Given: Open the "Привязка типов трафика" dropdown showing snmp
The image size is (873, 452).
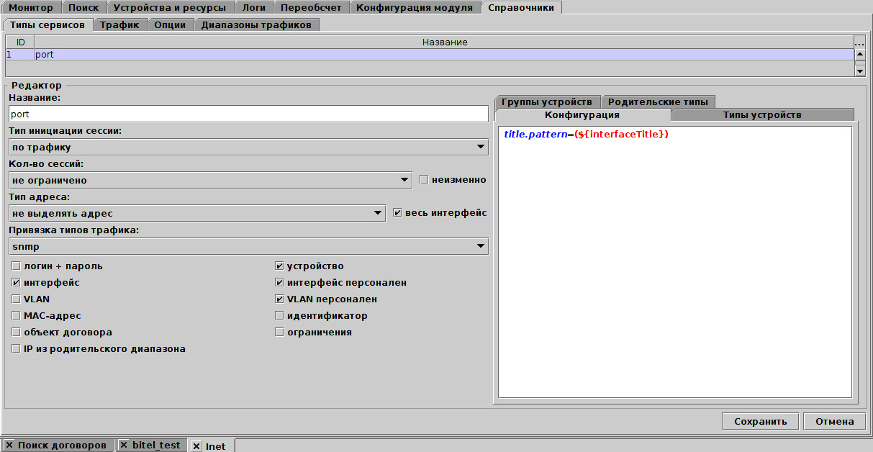Looking at the screenshot, I should click(x=481, y=245).
